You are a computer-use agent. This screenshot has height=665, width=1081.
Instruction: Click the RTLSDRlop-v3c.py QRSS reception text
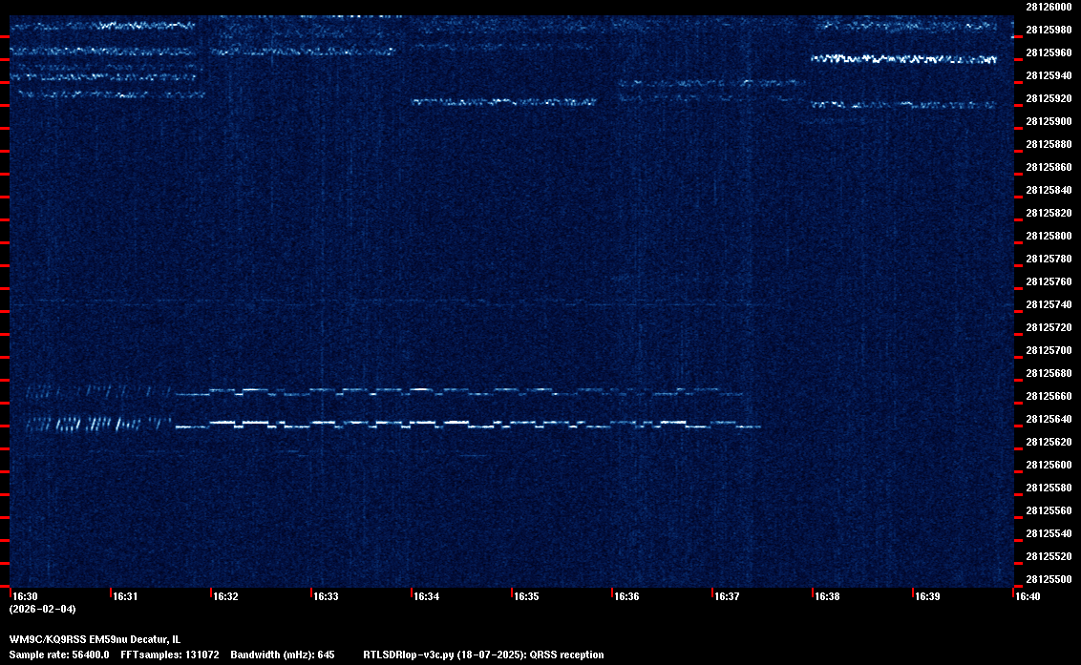click(483, 655)
